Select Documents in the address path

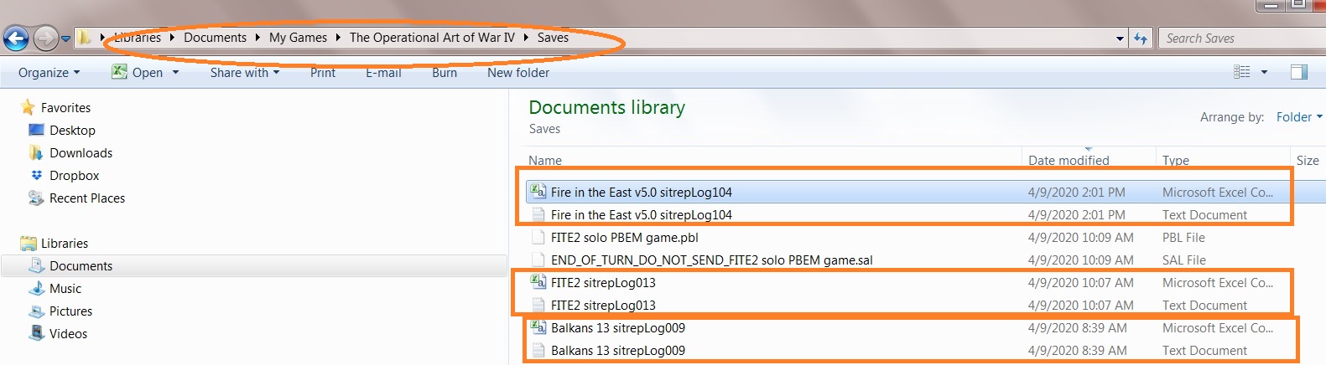[215, 38]
